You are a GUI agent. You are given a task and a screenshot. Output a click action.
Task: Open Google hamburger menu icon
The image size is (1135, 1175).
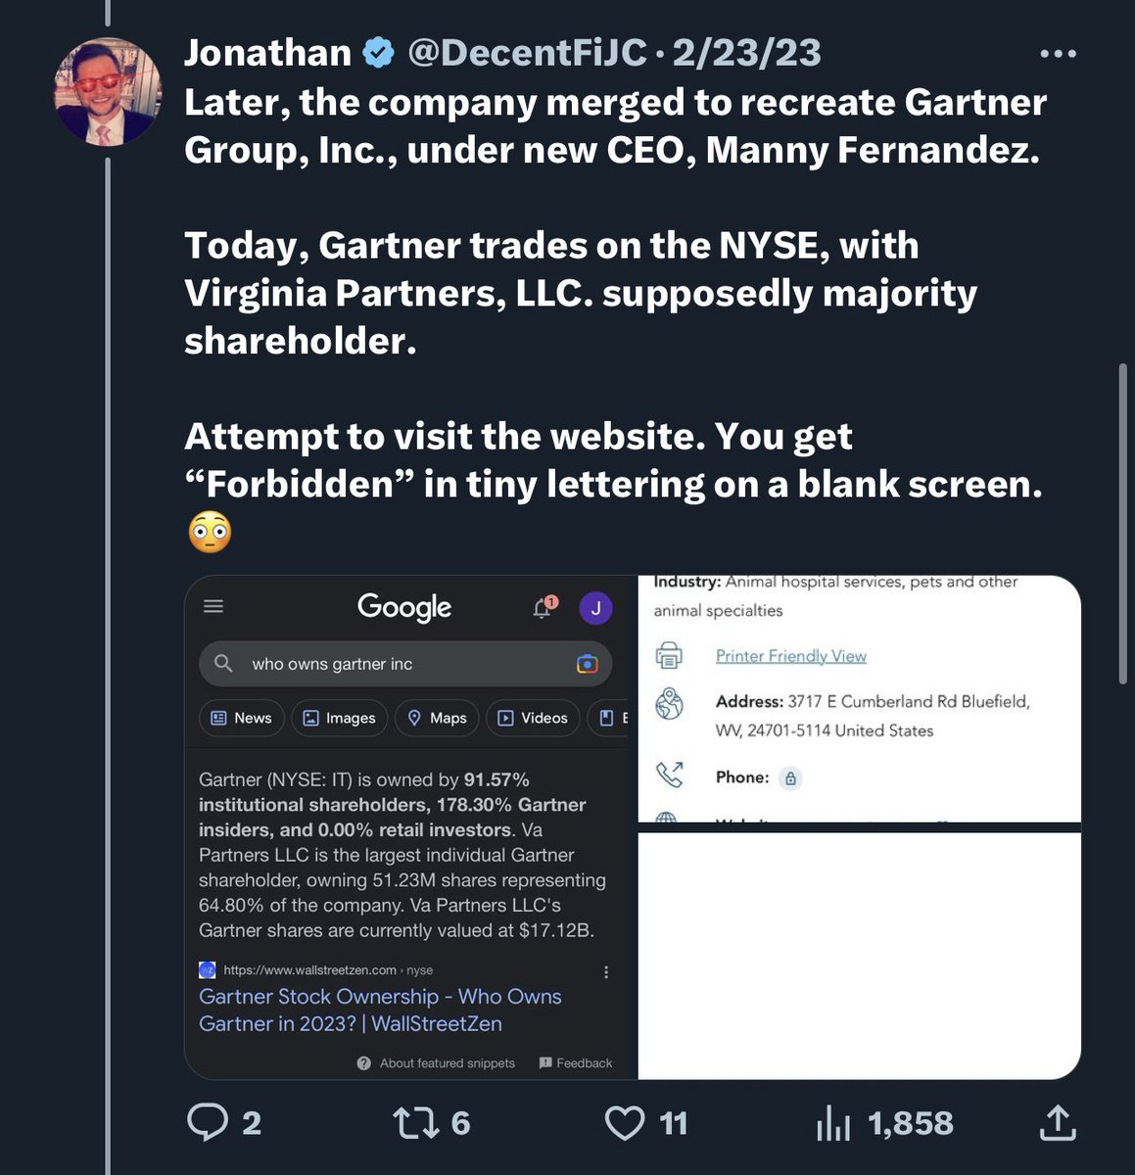tap(213, 606)
